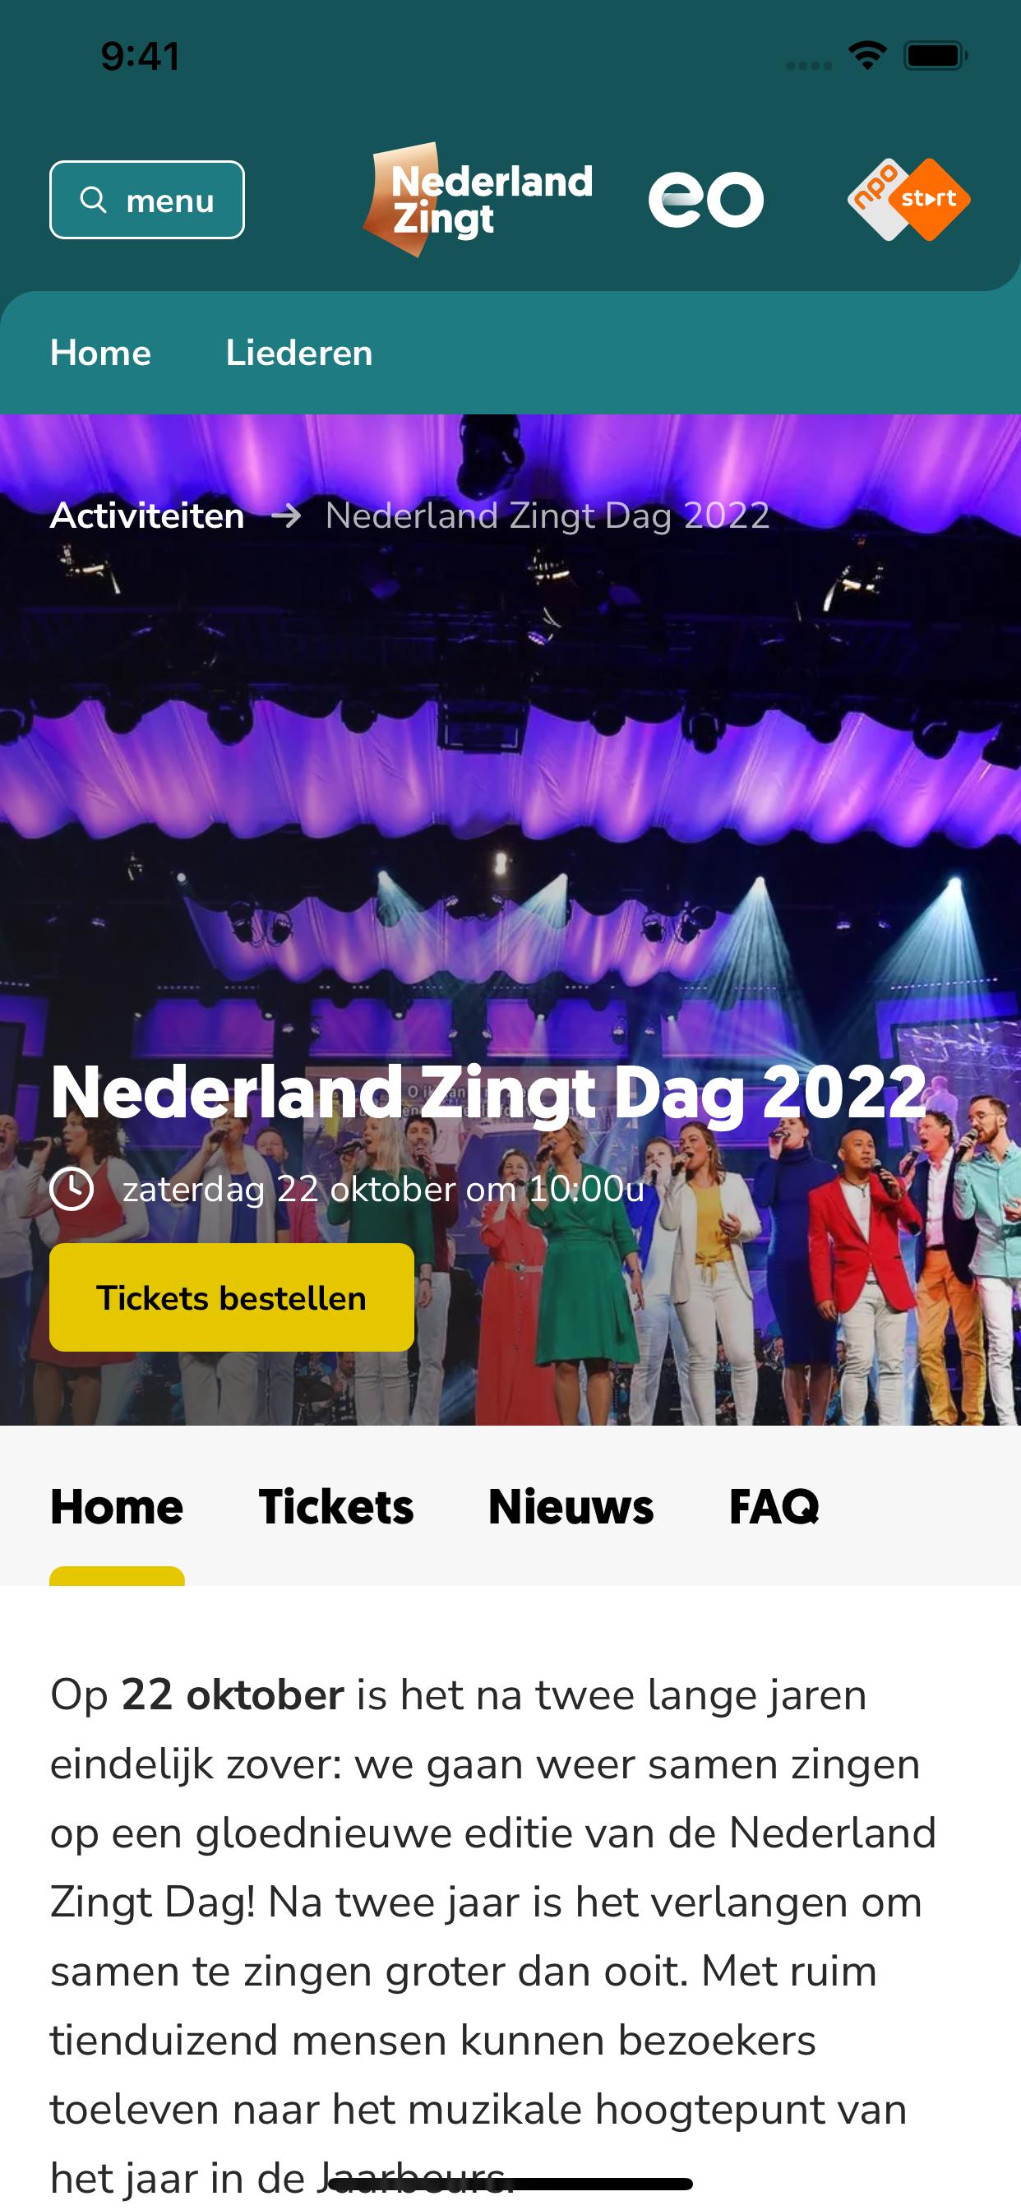Screen dimensions: 1021x2210
Task: Open the FAQ tab
Action: pos(774,1506)
